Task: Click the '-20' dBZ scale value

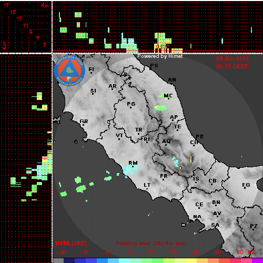Action: [x=62, y=252]
